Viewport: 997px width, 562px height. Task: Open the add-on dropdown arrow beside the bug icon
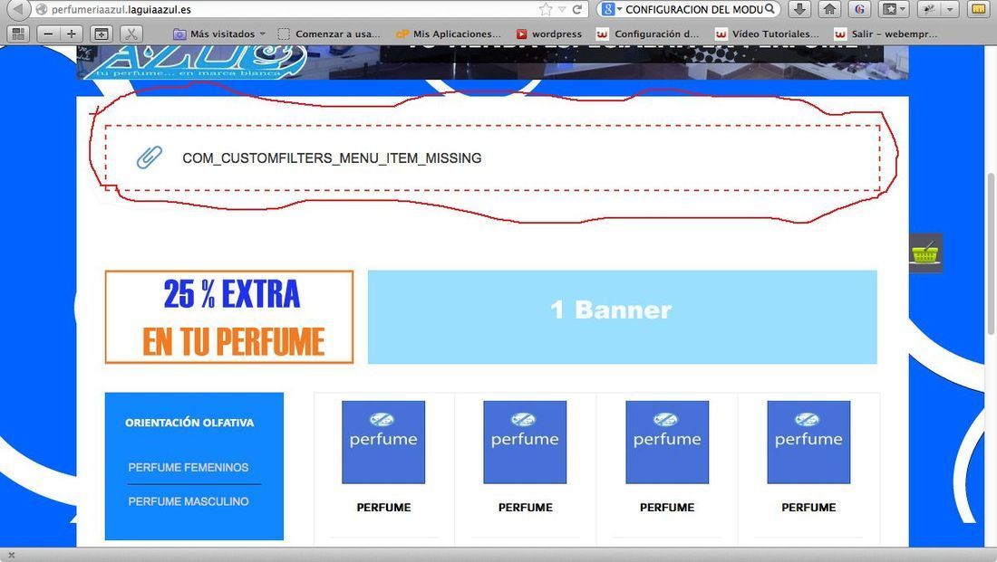[950, 10]
